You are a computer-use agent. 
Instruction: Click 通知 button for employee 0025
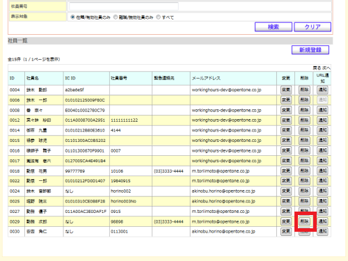tap(322, 201)
